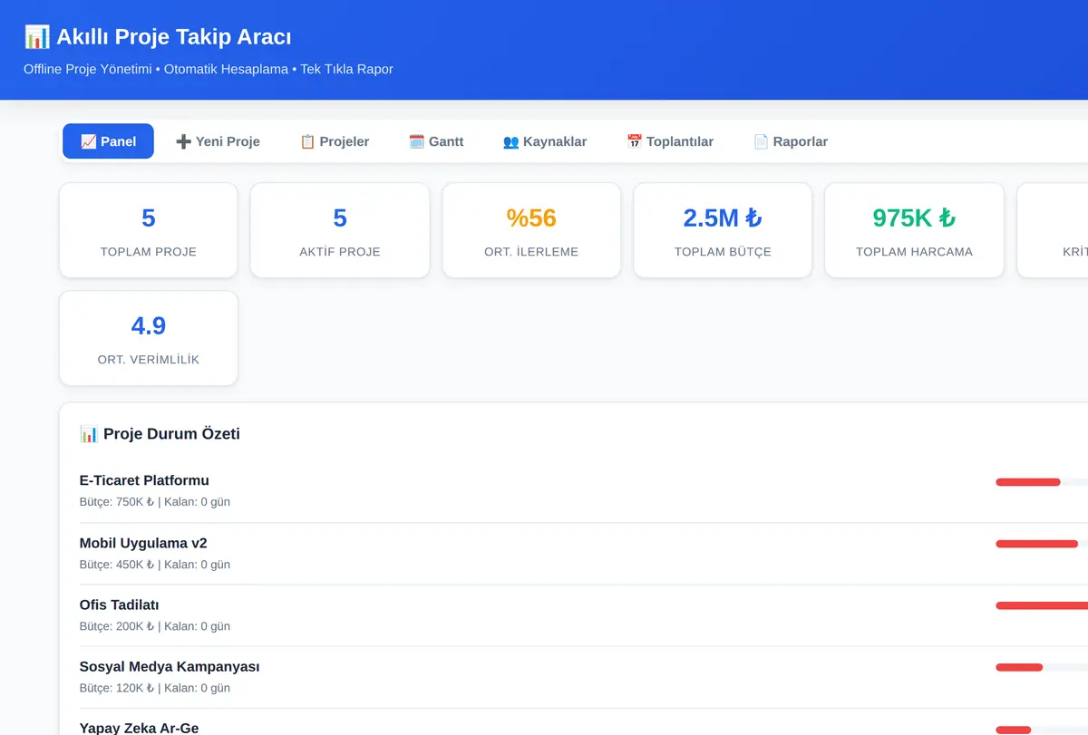Switch to the Toplantılar tab
This screenshot has height=735, width=1088.
coord(670,141)
